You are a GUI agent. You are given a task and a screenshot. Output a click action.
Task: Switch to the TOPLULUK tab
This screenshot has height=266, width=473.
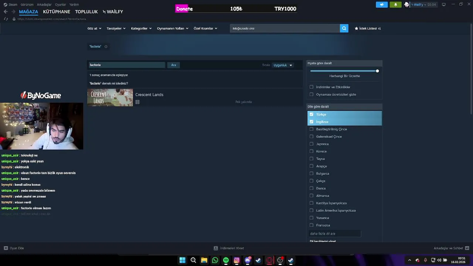[86, 12]
